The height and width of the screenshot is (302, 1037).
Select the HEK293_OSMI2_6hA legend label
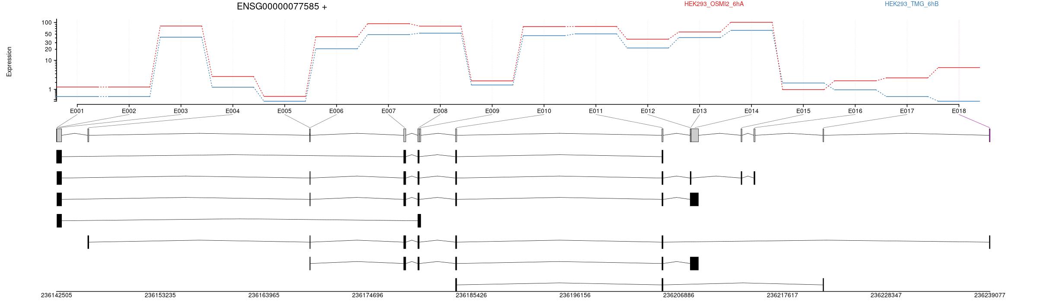coord(714,4)
